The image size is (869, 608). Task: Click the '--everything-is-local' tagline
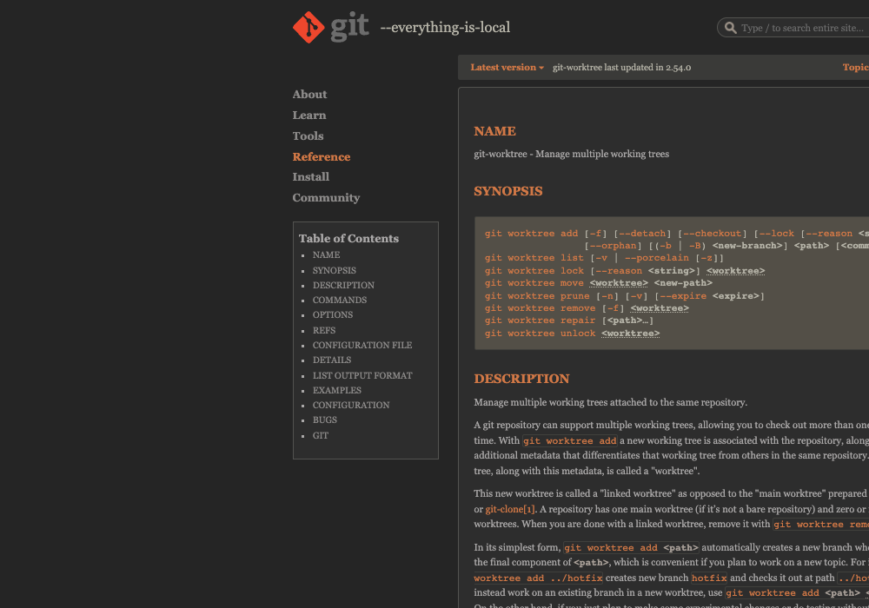click(x=445, y=27)
